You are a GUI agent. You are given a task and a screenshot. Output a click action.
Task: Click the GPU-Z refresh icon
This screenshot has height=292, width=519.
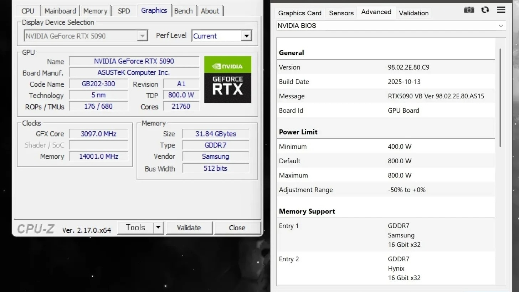coord(485,10)
